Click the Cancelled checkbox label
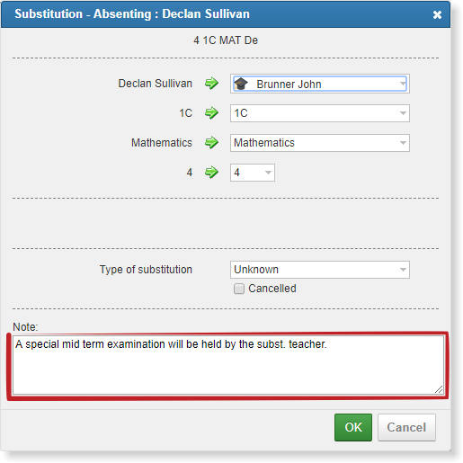463x463 pixels. (x=272, y=289)
